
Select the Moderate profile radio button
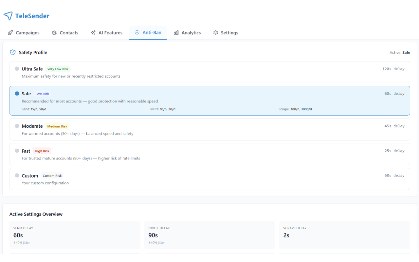[x=17, y=126]
